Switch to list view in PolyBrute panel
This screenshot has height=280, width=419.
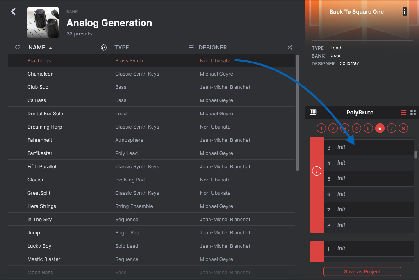pos(403,113)
